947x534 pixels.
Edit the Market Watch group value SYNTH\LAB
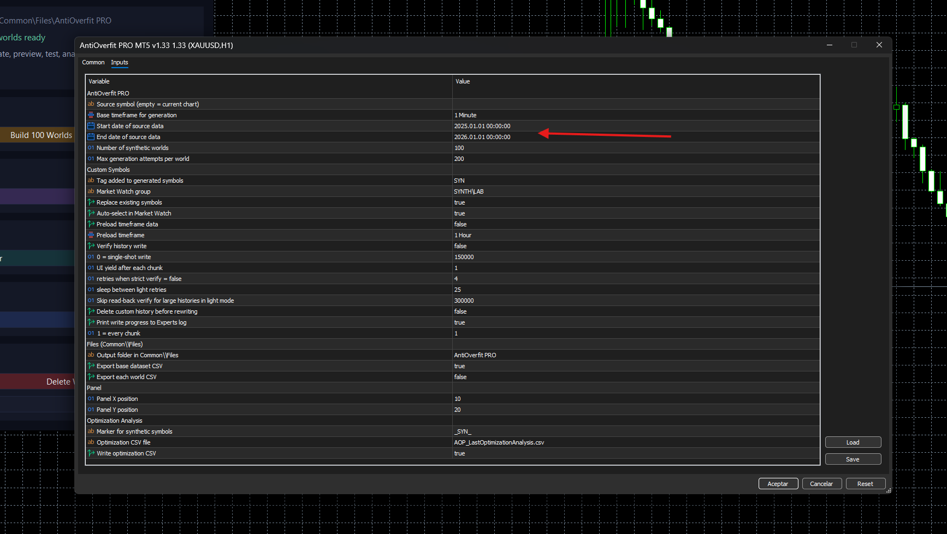pos(636,191)
